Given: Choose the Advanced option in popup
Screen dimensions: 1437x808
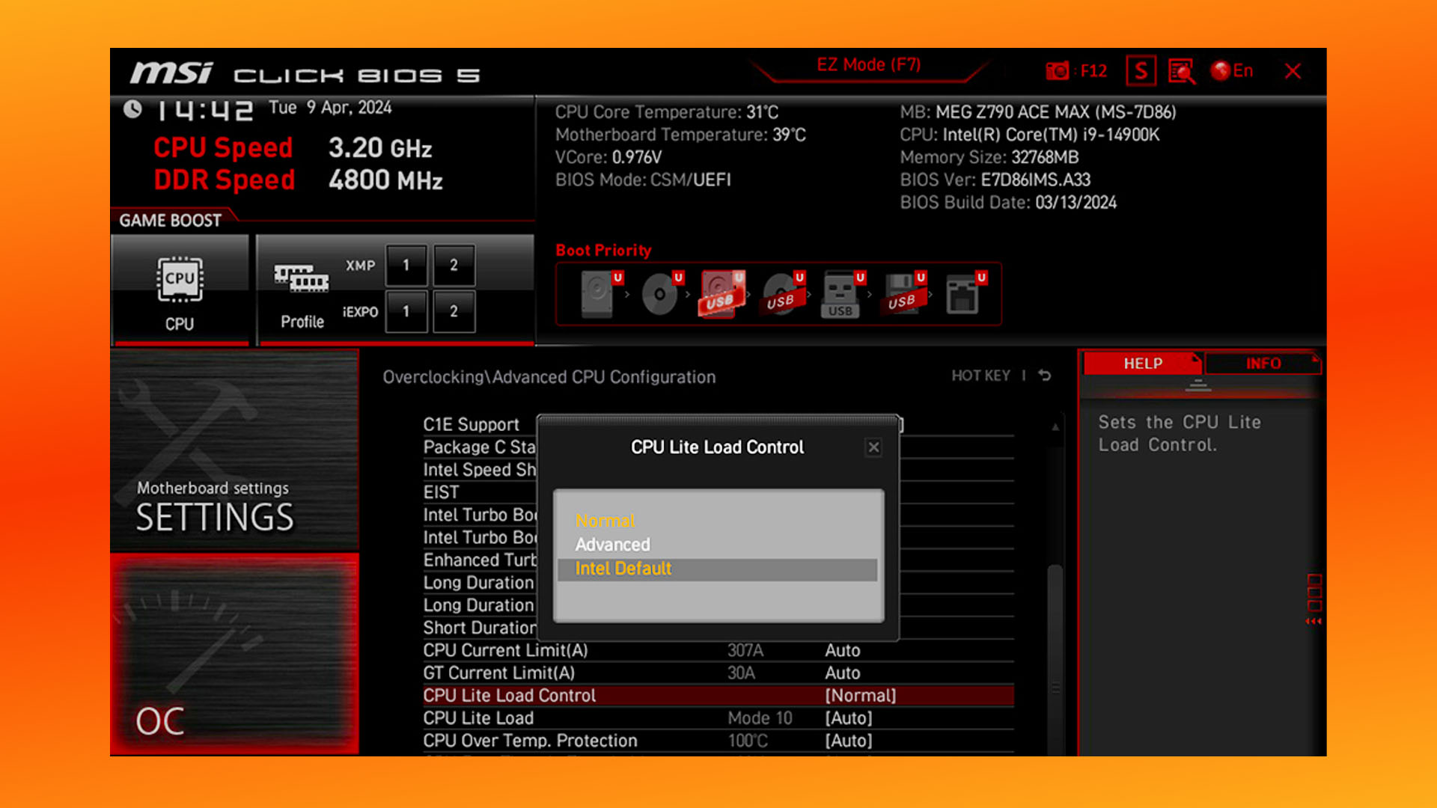Looking at the screenshot, I should 612,545.
